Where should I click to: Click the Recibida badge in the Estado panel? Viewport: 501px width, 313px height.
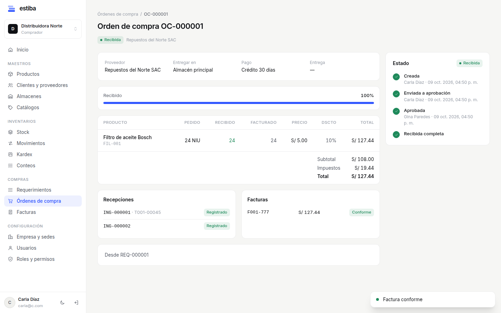point(469,63)
